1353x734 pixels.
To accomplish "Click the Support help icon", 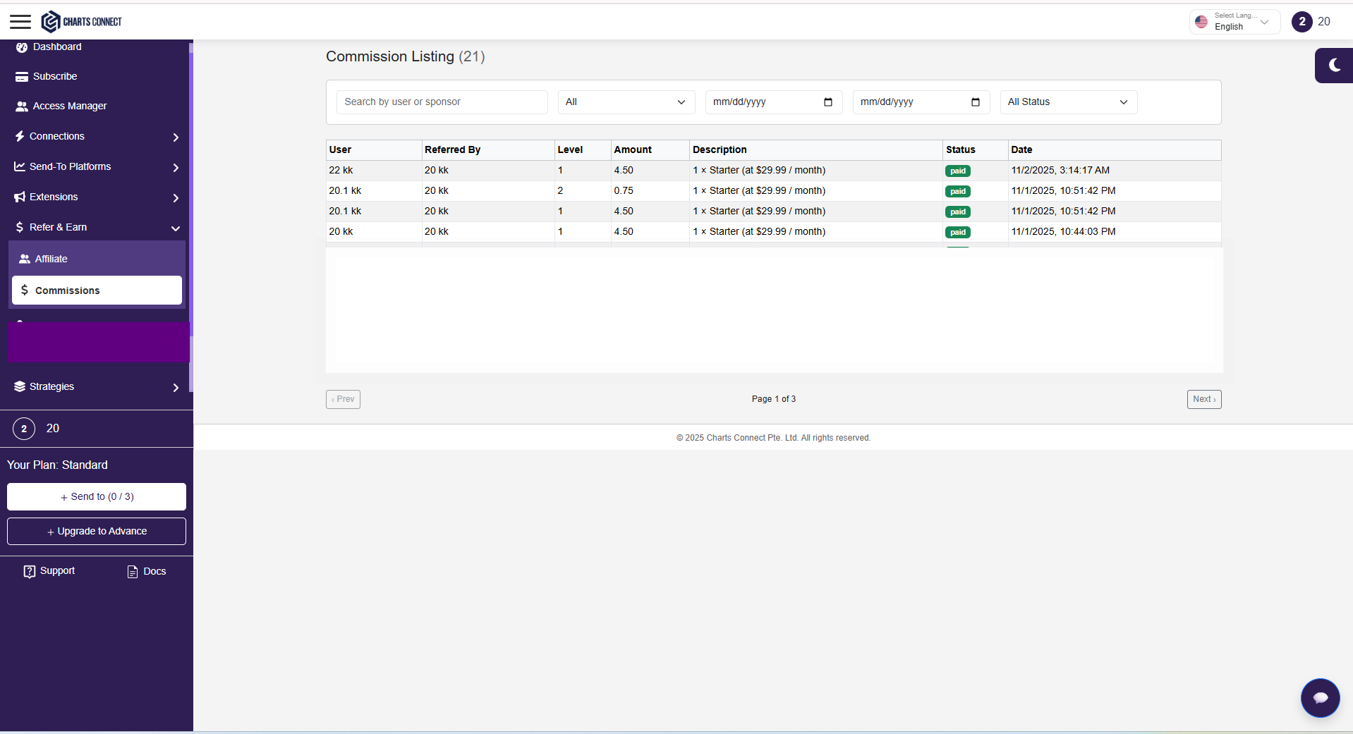I will [30, 571].
